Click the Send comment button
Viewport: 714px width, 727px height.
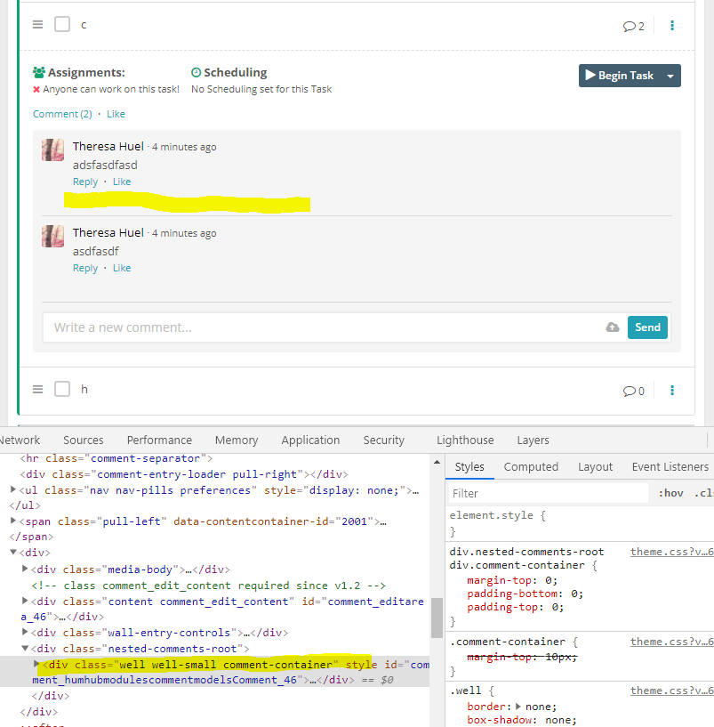click(x=647, y=327)
